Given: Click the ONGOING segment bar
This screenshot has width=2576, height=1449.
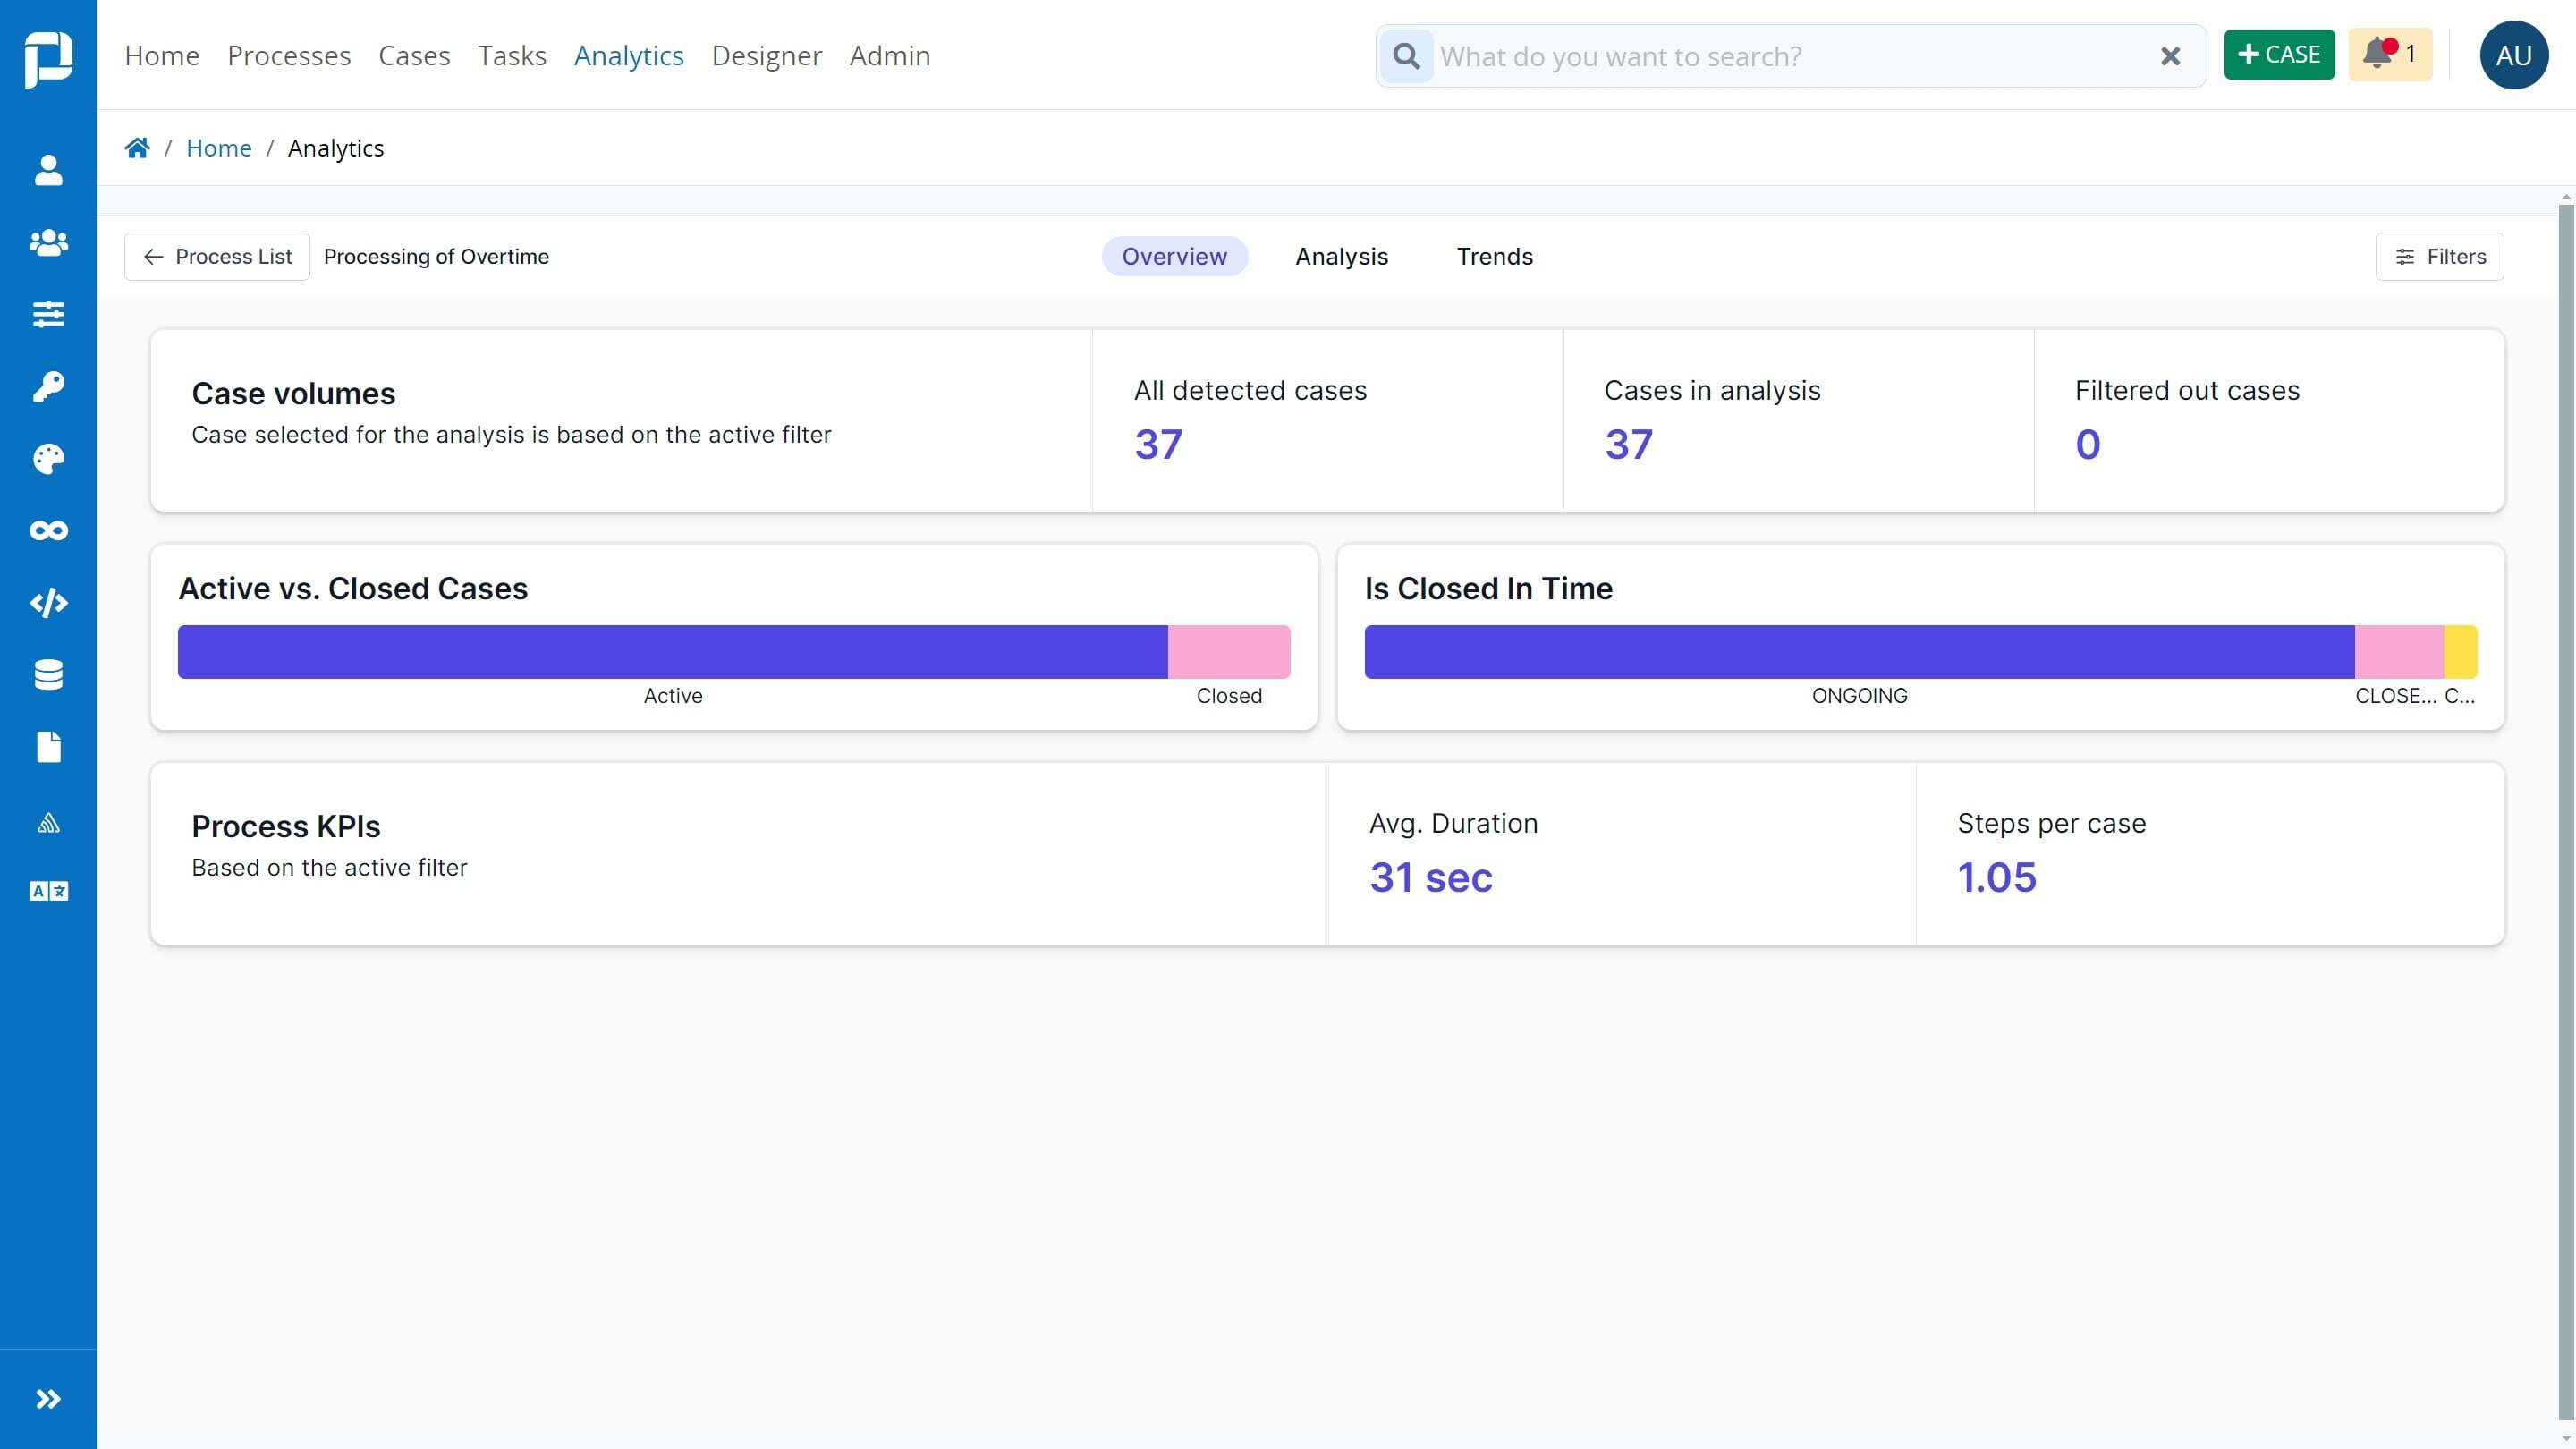Looking at the screenshot, I should click(x=1860, y=652).
